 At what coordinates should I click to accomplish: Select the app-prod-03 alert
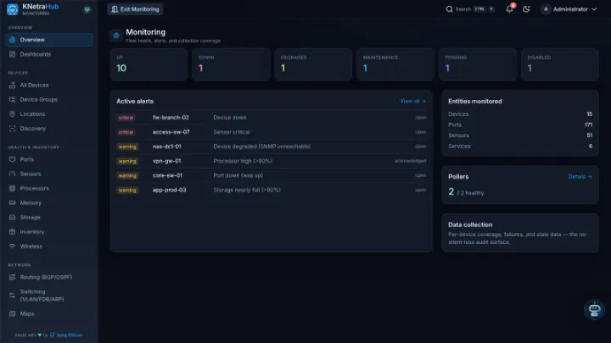click(x=272, y=191)
